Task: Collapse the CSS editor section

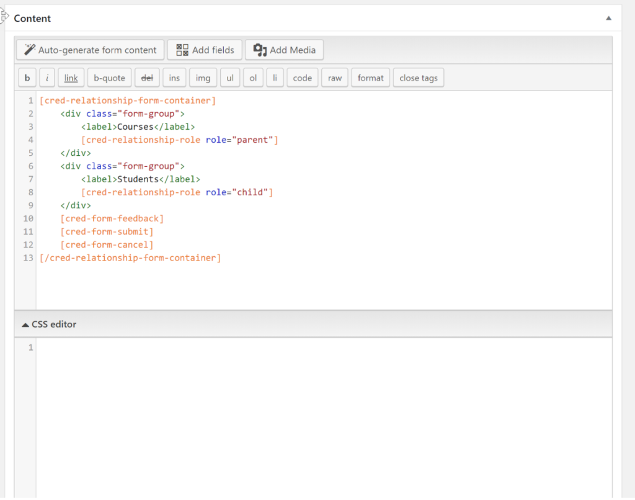Action: click(49, 324)
